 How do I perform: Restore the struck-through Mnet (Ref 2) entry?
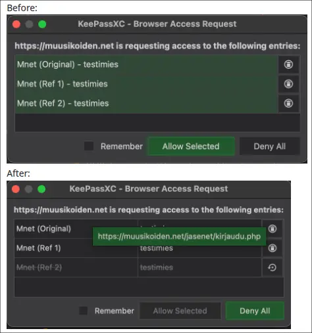(x=273, y=267)
